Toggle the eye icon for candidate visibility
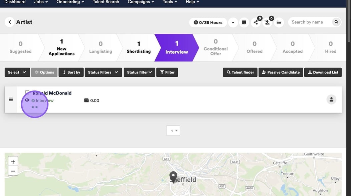Viewport: 351px width, 196px height. (x=27, y=100)
